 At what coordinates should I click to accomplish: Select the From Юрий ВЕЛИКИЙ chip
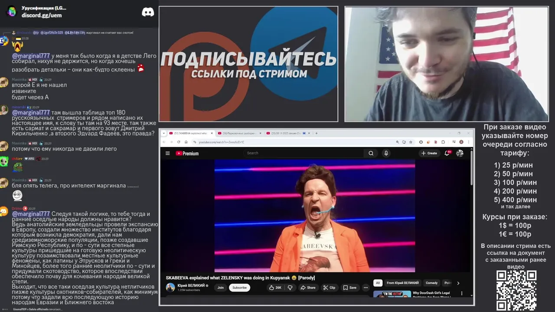pyautogui.click(x=403, y=283)
